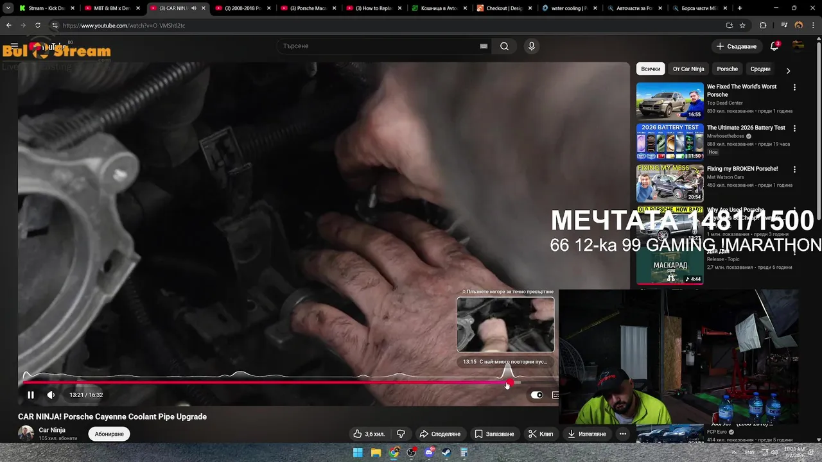Viewport: 822px width, 462px height.
Task: Open options for 'The Ultimate 2026 Battery Test'
Action: [x=794, y=128]
